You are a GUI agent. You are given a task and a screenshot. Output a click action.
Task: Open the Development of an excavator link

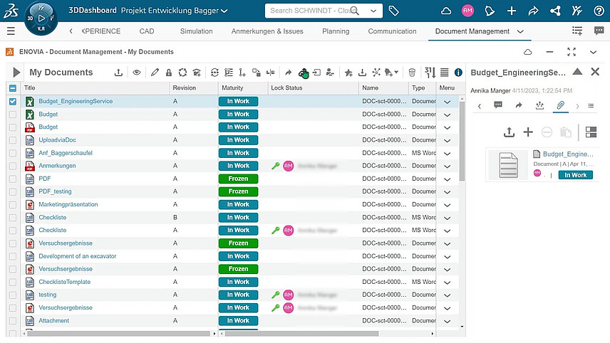click(78, 256)
